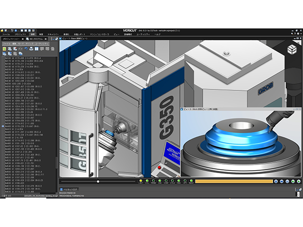Click the blue current-line arrow in NC listing
303x227 pixels.
click(3, 126)
